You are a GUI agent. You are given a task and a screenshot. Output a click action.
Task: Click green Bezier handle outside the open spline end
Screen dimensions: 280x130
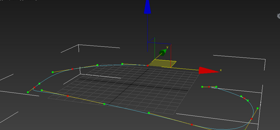pos(202,87)
